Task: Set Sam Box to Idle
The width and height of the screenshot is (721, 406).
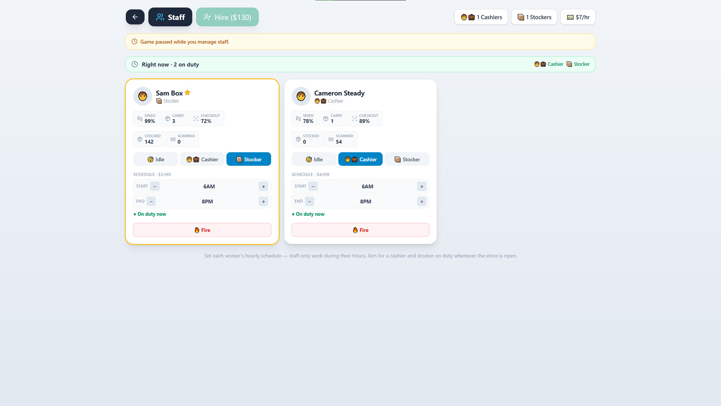Action: [155, 159]
